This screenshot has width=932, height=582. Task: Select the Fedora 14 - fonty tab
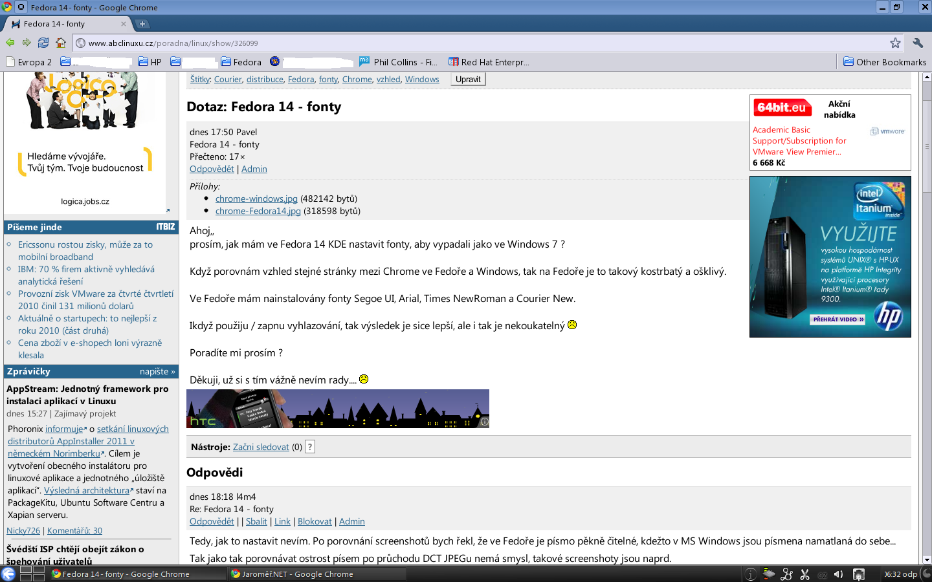[67, 24]
